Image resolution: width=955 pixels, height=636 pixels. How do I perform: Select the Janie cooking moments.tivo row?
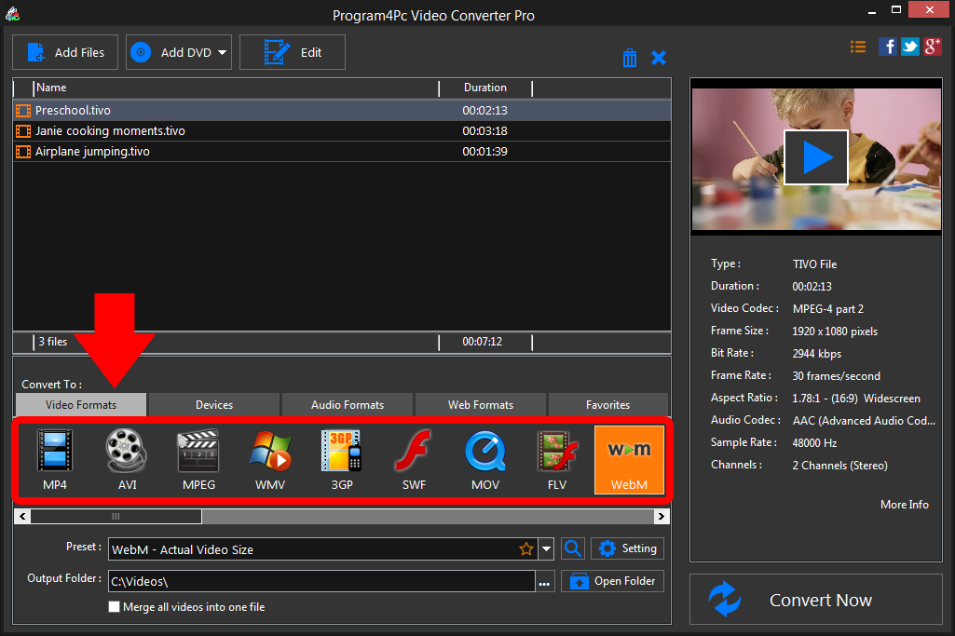(342, 131)
